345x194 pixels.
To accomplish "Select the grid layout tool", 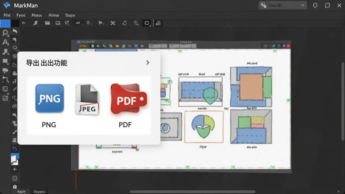I will 5,98.
